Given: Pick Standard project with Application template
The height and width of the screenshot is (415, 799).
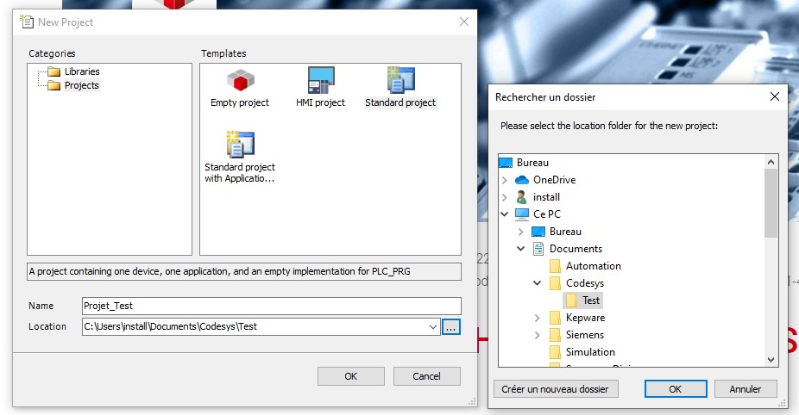Looking at the screenshot, I should [240, 145].
